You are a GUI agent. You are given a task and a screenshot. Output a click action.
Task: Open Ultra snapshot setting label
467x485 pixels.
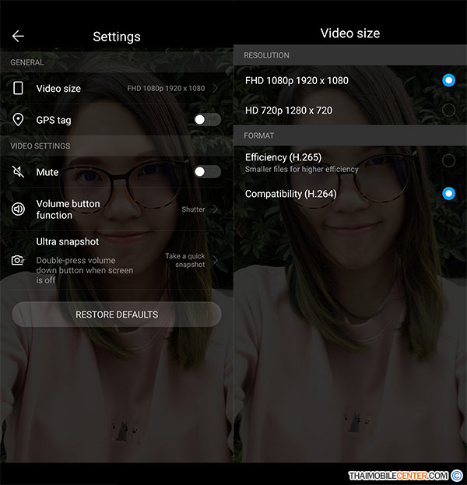tap(68, 241)
